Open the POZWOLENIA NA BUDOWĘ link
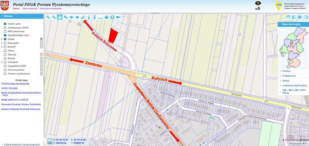The width and height of the screenshot is (309, 146). [15, 84]
